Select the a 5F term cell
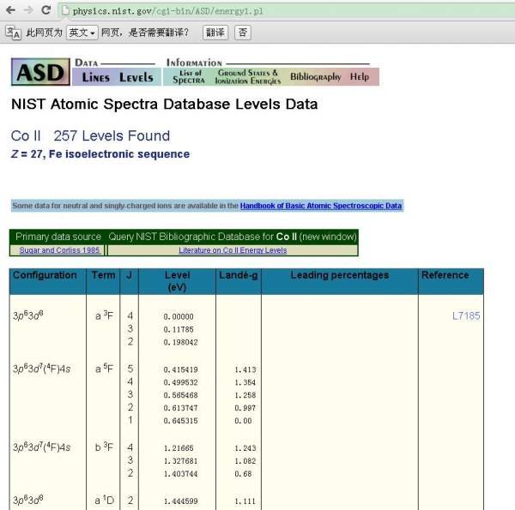 [104, 369]
